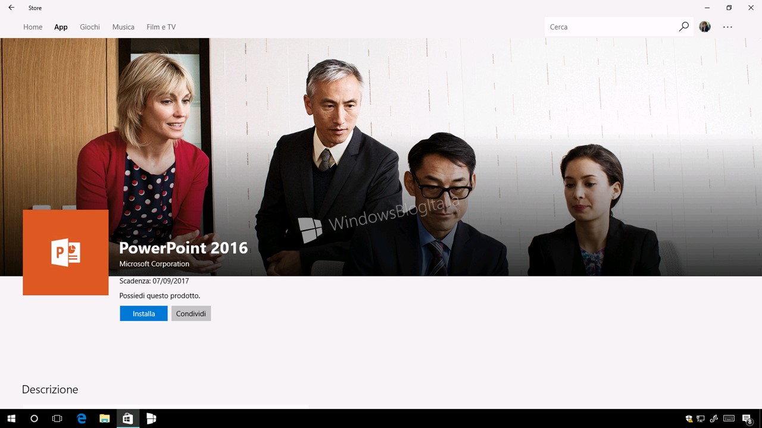The height and width of the screenshot is (428, 762).
Task: Click the PowerPoint 2016 title
Action: [183, 248]
